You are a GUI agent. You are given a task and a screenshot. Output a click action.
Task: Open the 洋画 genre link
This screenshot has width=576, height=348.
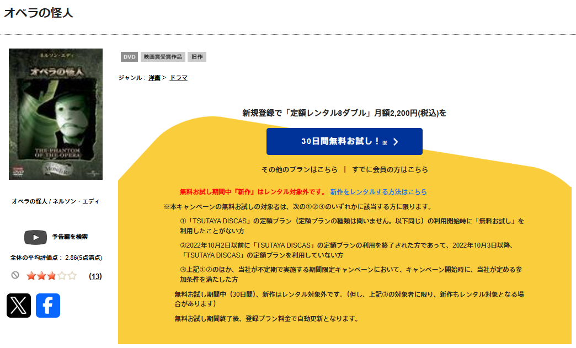(x=154, y=78)
